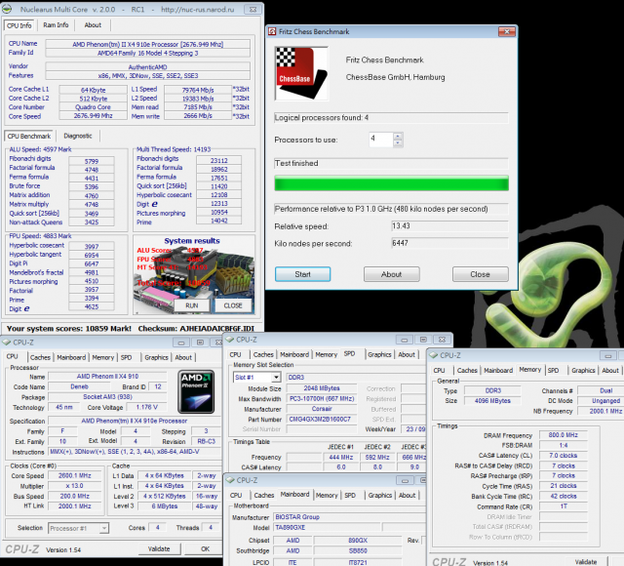Image resolution: width=624 pixels, height=566 pixels.
Task: Click the Processors to use input field
Action: point(381,139)
